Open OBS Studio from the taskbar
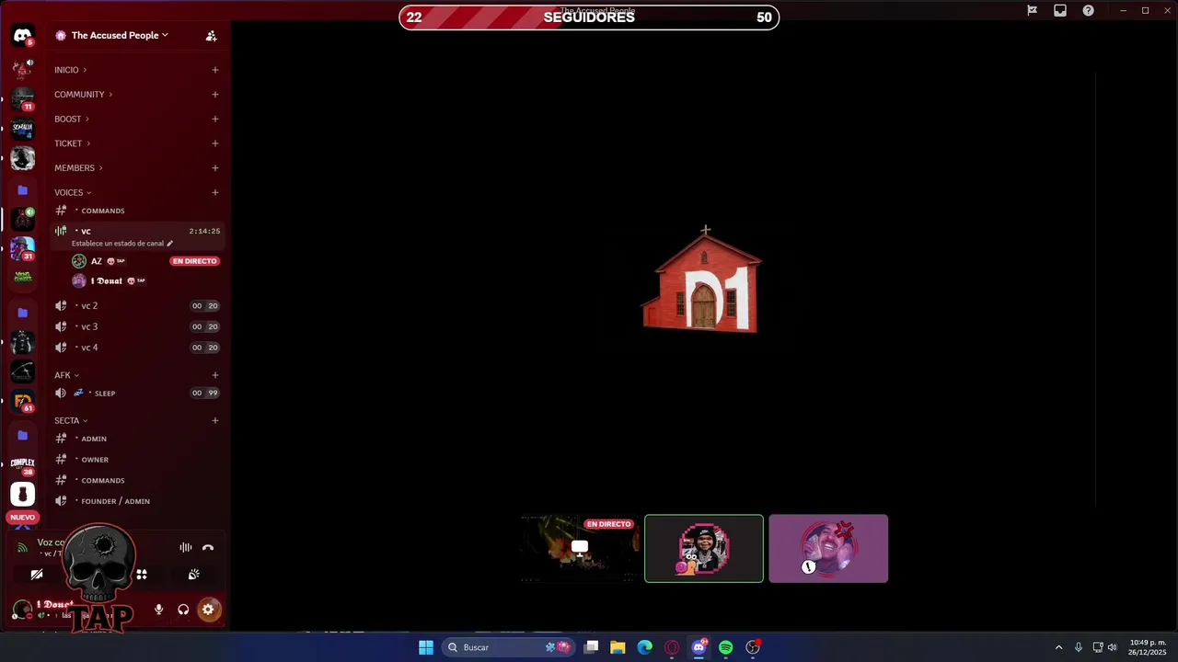Screen dimensions: 1178x662 pyautogui.click(x=753, y=647)
